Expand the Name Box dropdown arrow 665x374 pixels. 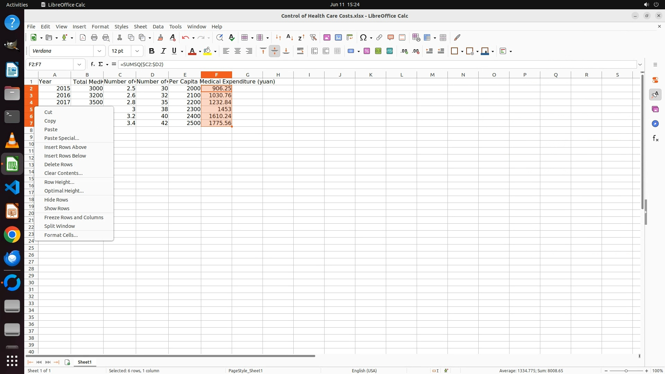[79, 64]
